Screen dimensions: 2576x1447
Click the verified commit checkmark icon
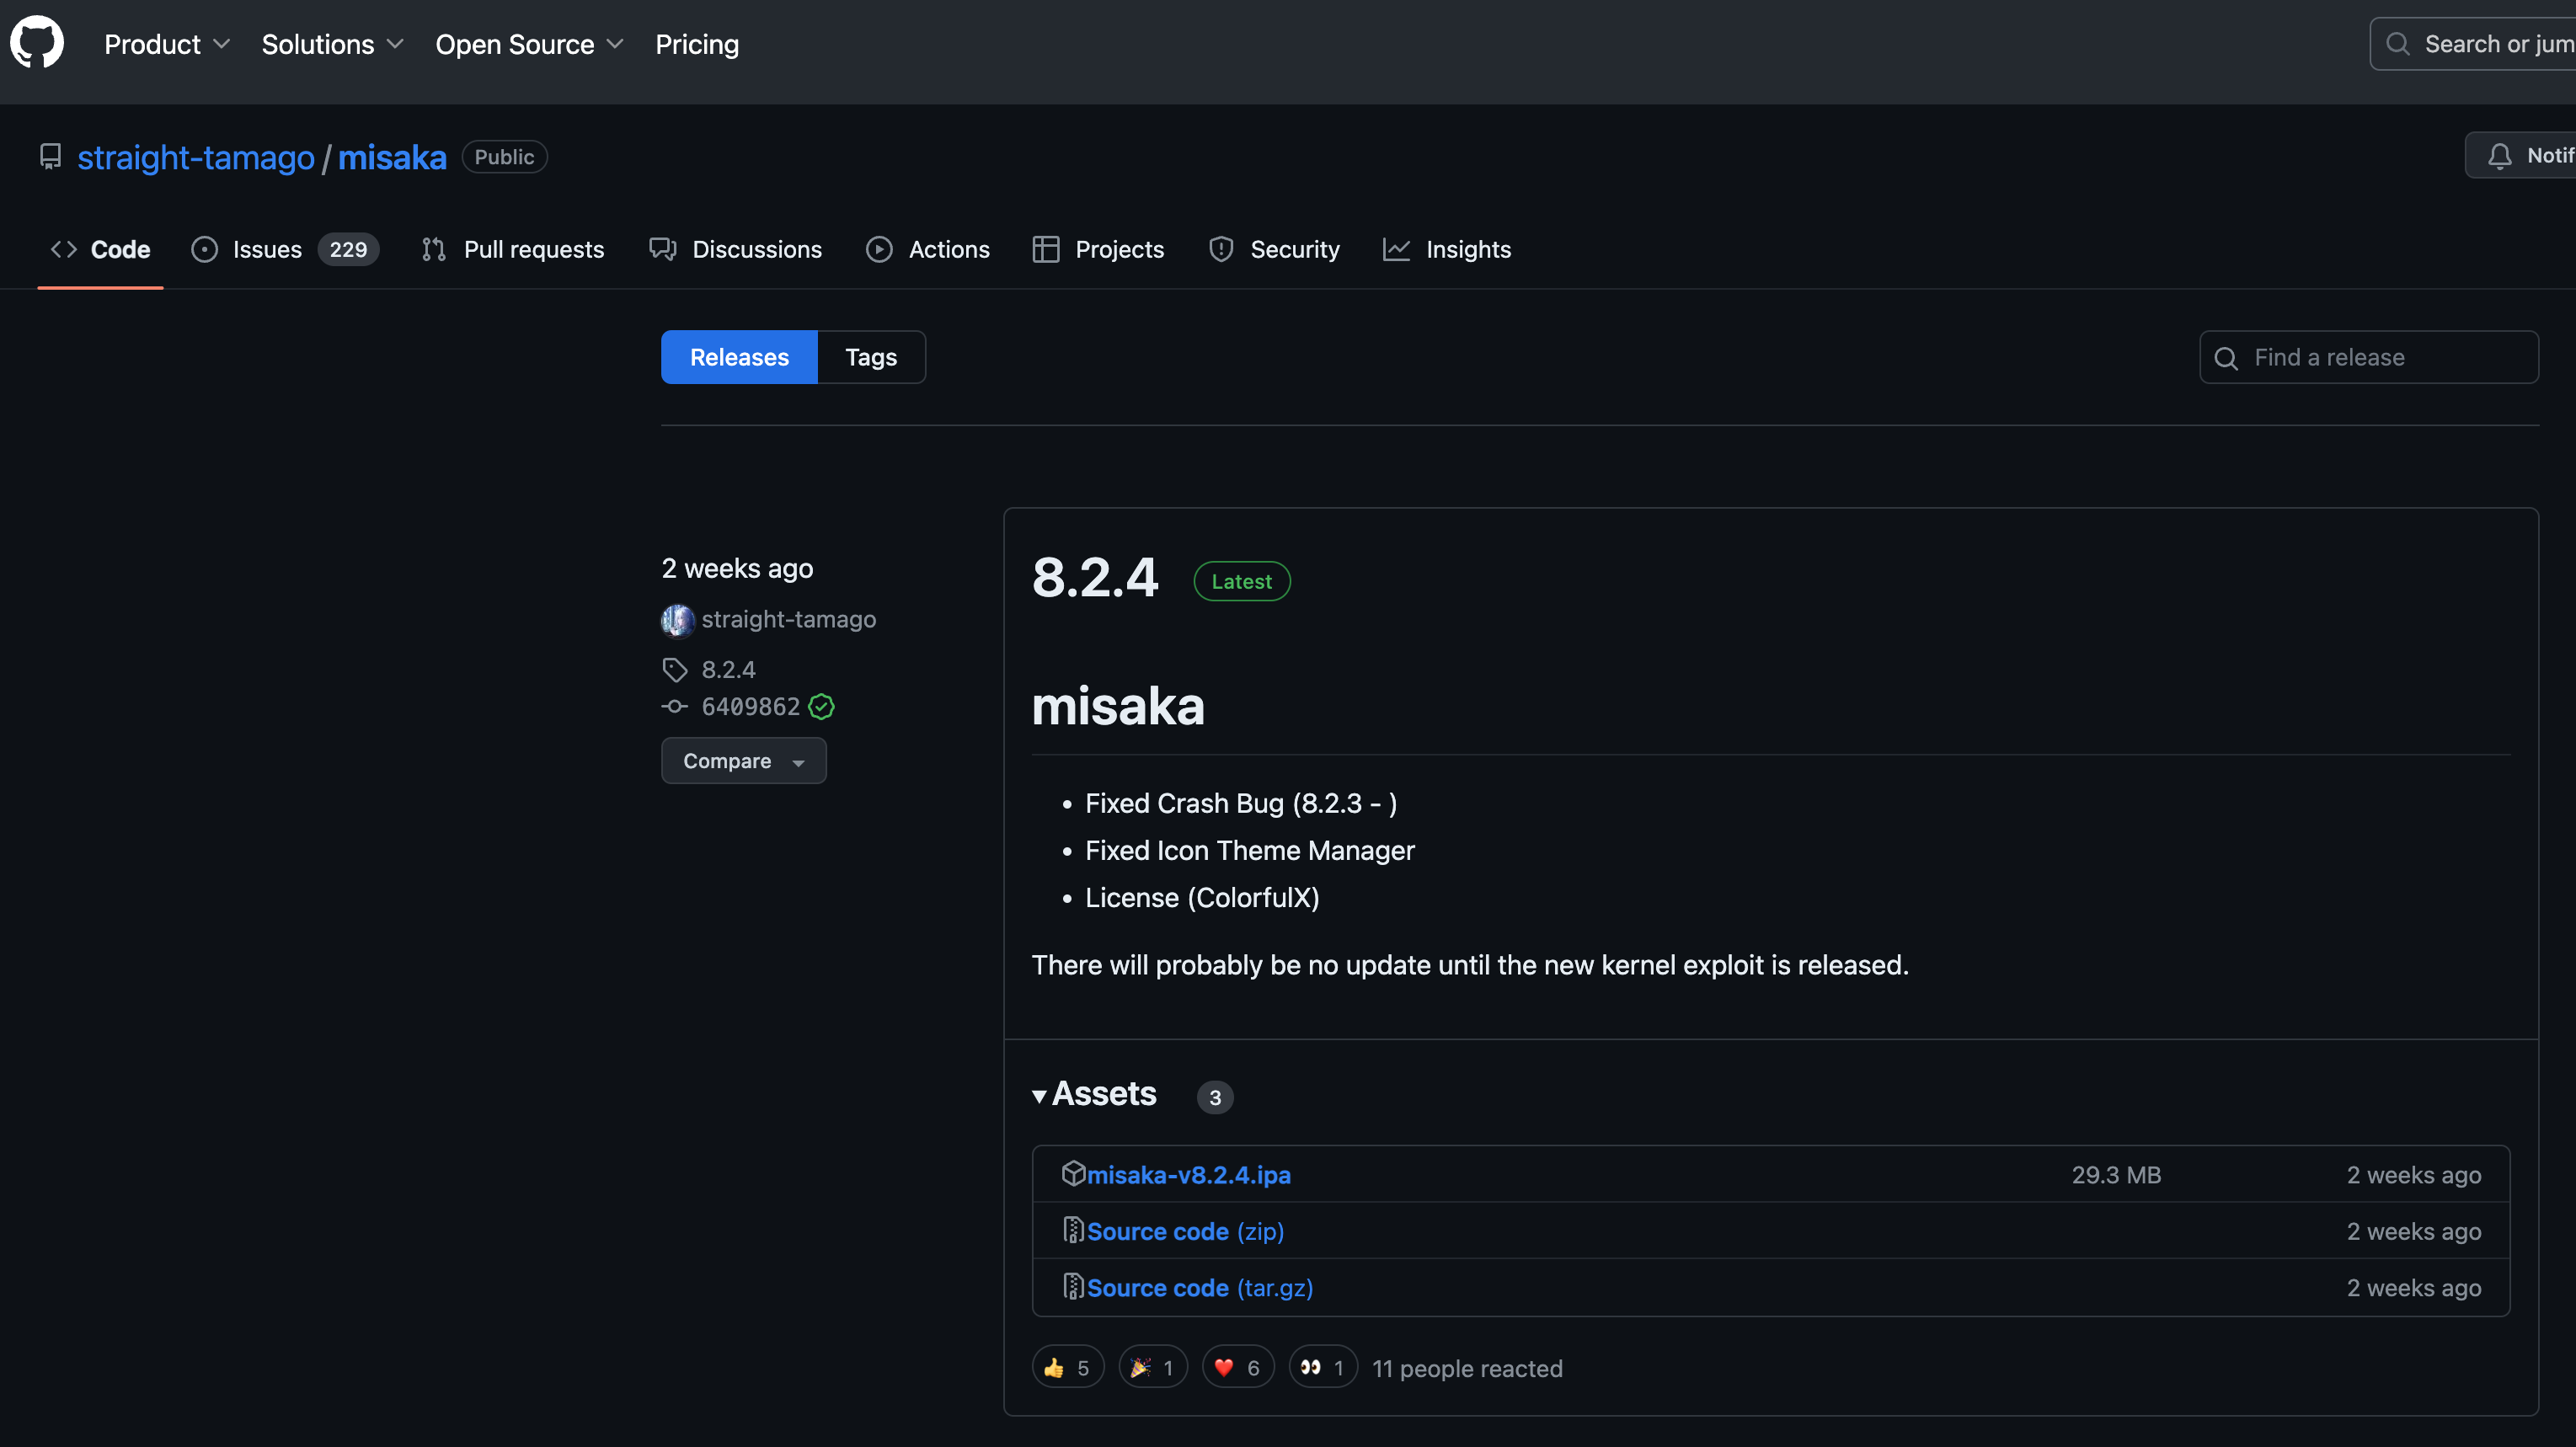[x=821, y=707]
